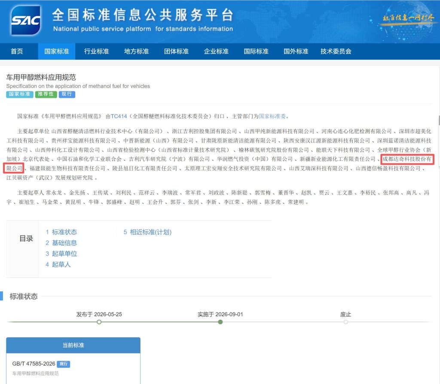Click the 现行 badge beside GB/T 47585-2026
Viewport: 440px width, 384px height.
click(64, 364)
